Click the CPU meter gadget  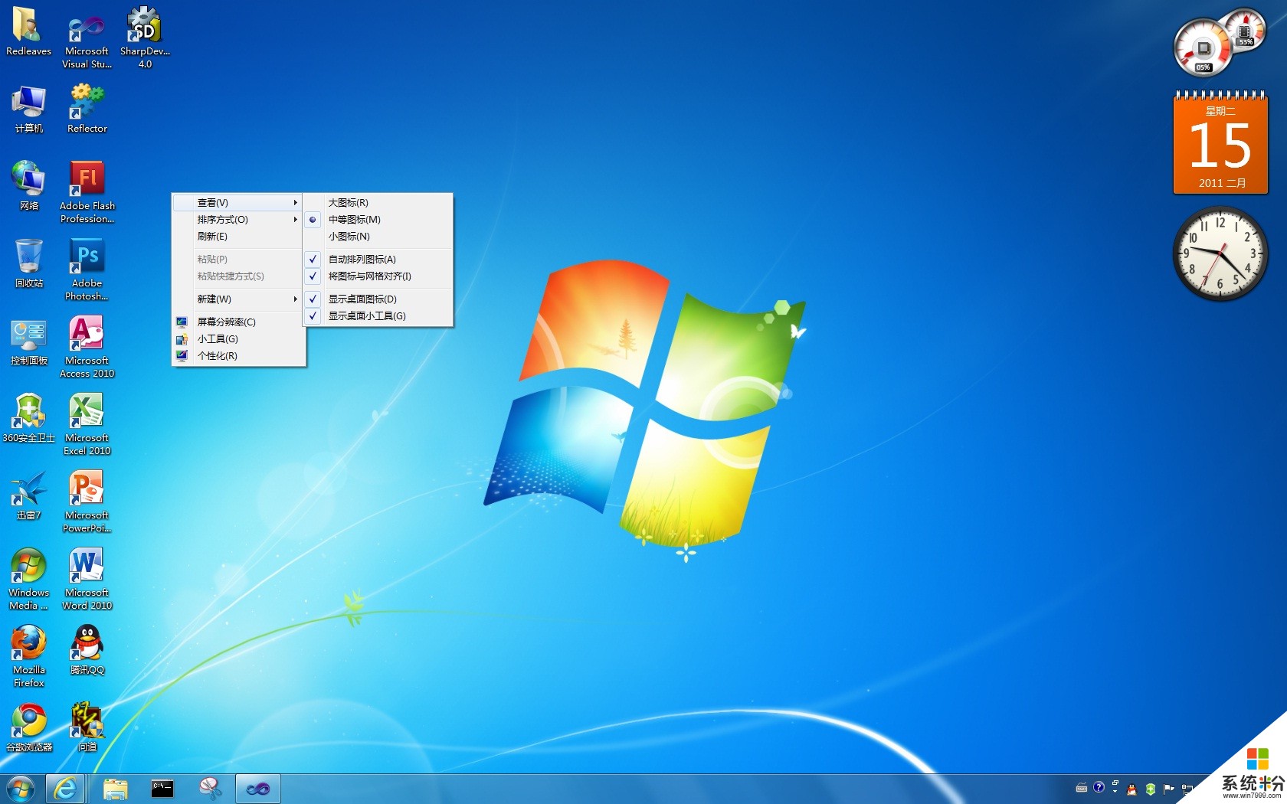pyautogui.click(x=1219, y=42)
